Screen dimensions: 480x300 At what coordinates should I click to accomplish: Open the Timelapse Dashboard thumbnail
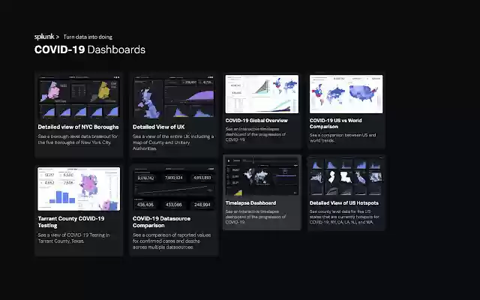[262, 176]
